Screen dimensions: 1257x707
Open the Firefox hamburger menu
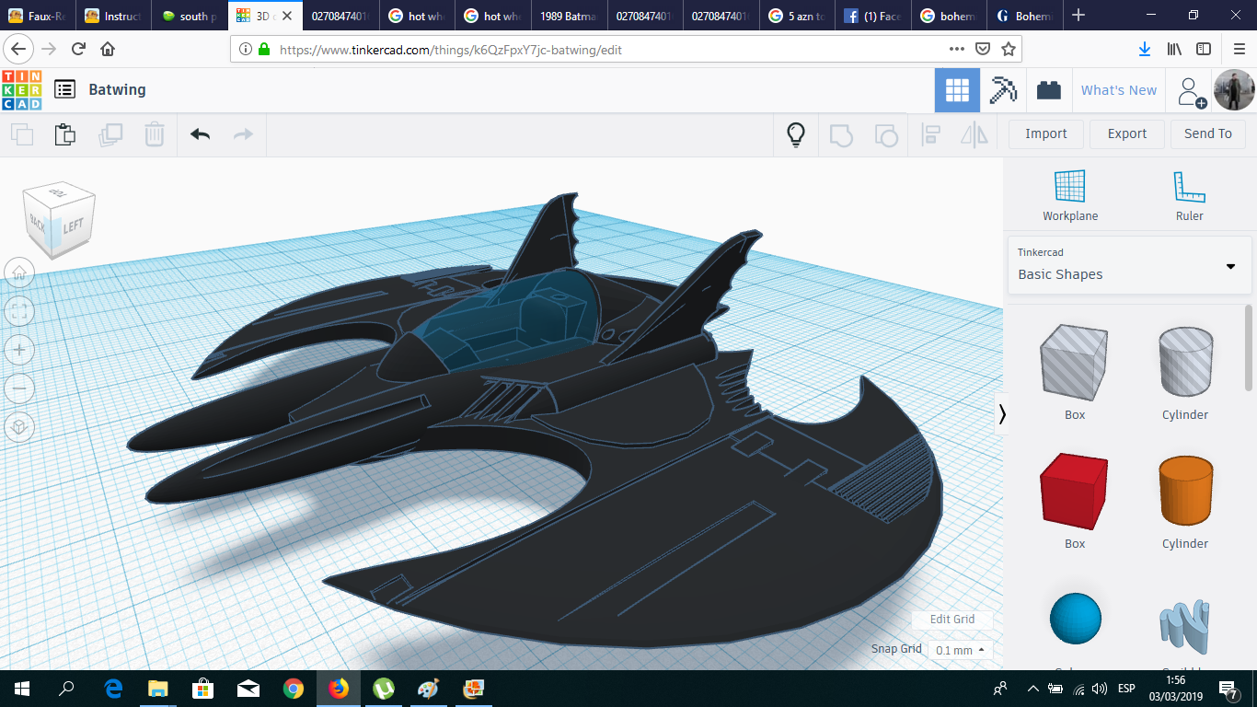(1239, 49)
